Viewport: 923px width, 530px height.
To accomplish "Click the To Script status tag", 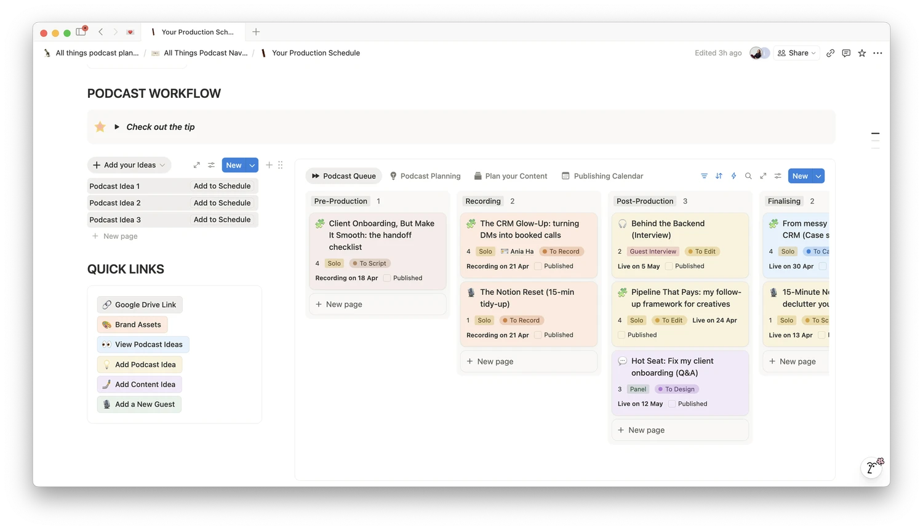I will [x=370, y=263].
